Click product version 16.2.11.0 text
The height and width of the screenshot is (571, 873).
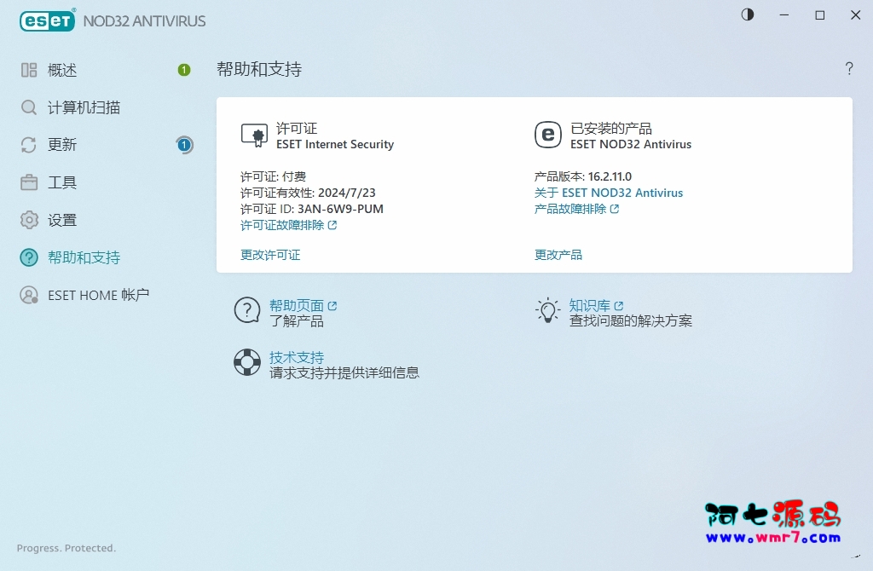pyautogui.click(x=610, y=176)
